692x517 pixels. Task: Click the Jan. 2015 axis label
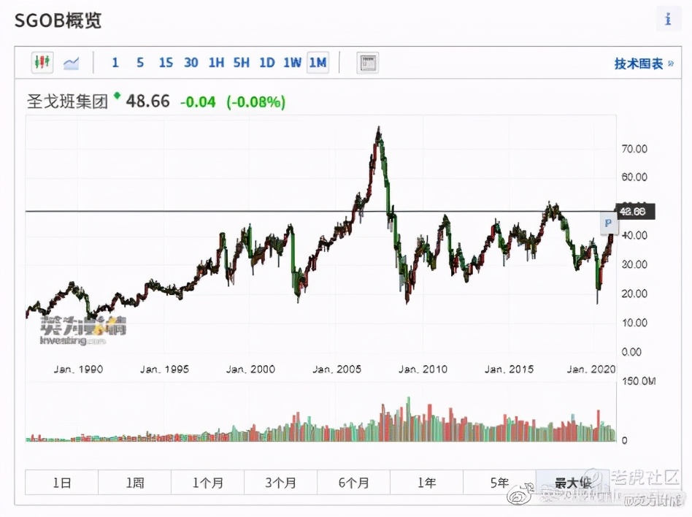509,369
